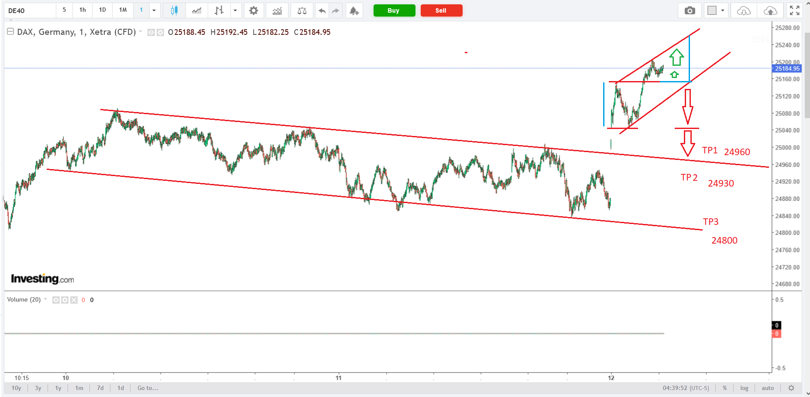Viewport: 810px width, 397px height.
Task: Choose the 7d date range
Action: 100,388
